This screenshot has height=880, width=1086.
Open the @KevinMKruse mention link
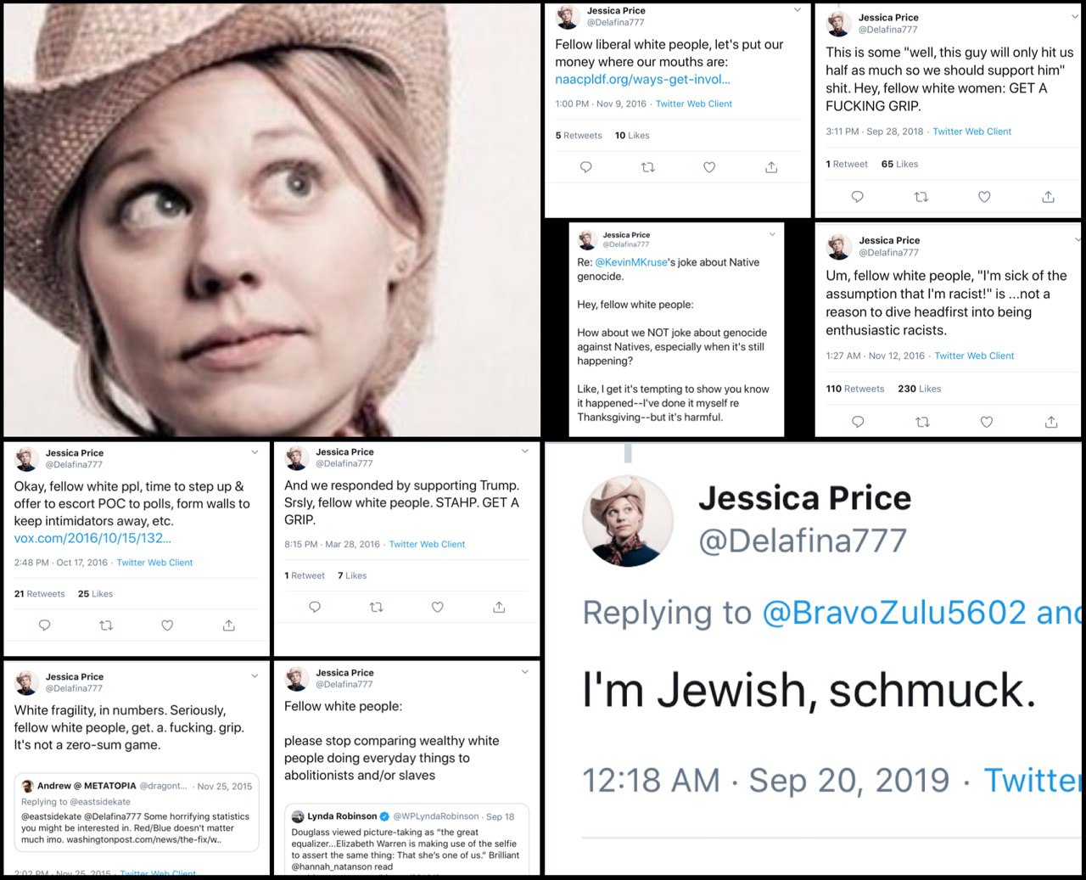(631, 263)
